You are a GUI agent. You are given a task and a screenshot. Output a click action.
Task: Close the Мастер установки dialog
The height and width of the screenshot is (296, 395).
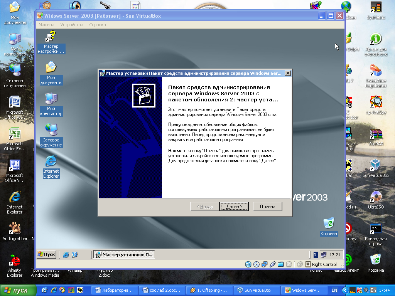(287, 73)
